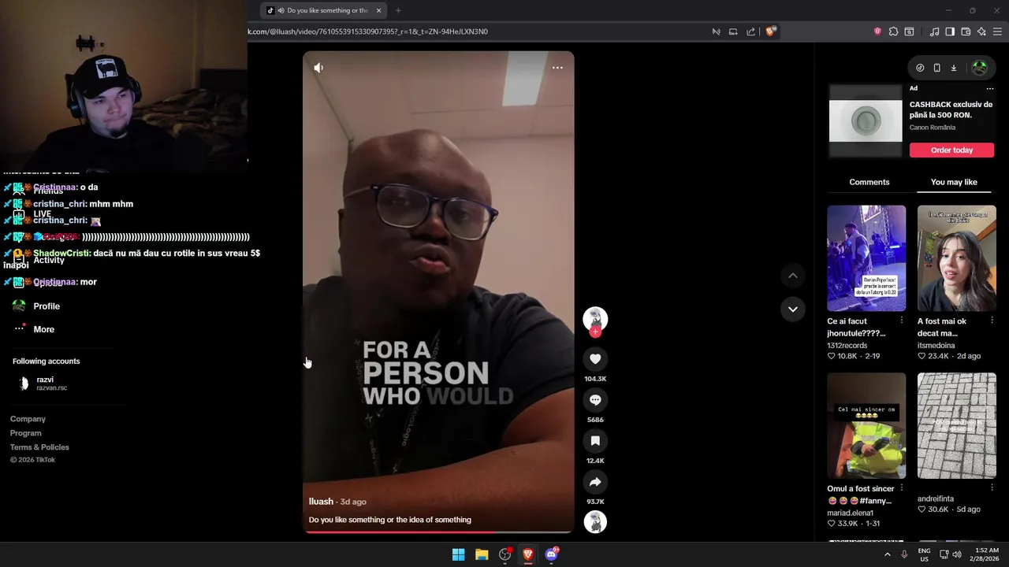
Task: Open 'A fost mai ok decat ma...' thumbnail
Action: pos(956,258)
